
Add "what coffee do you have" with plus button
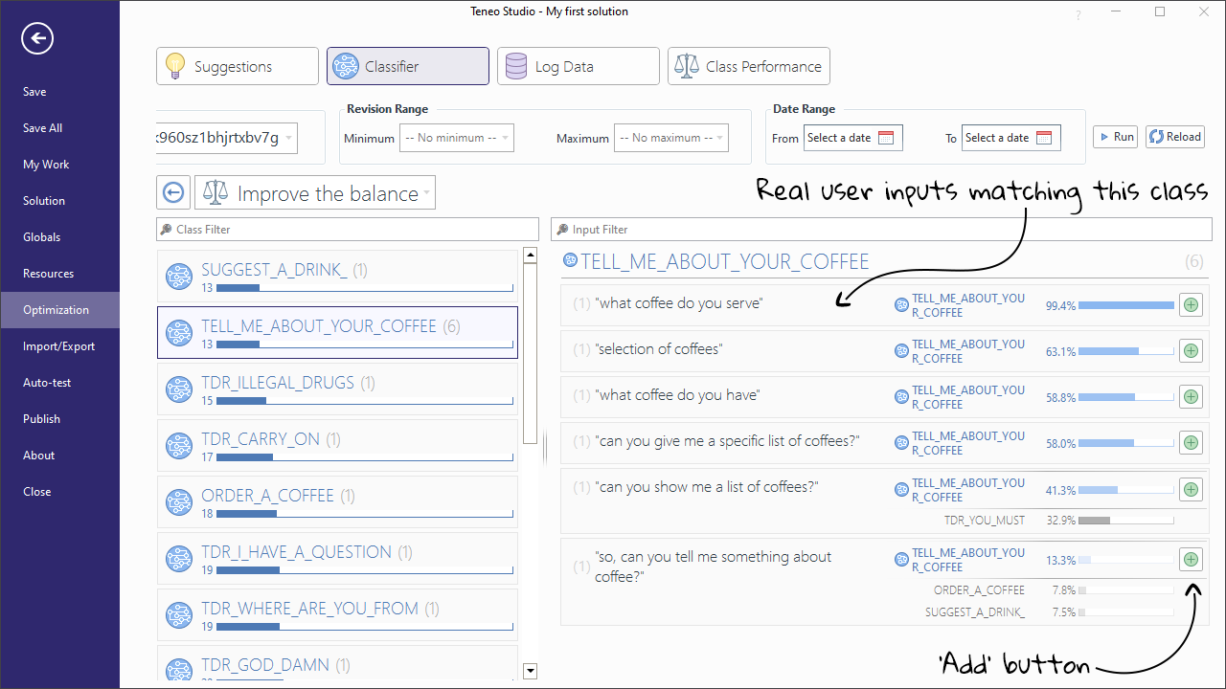click(1191, 397)
